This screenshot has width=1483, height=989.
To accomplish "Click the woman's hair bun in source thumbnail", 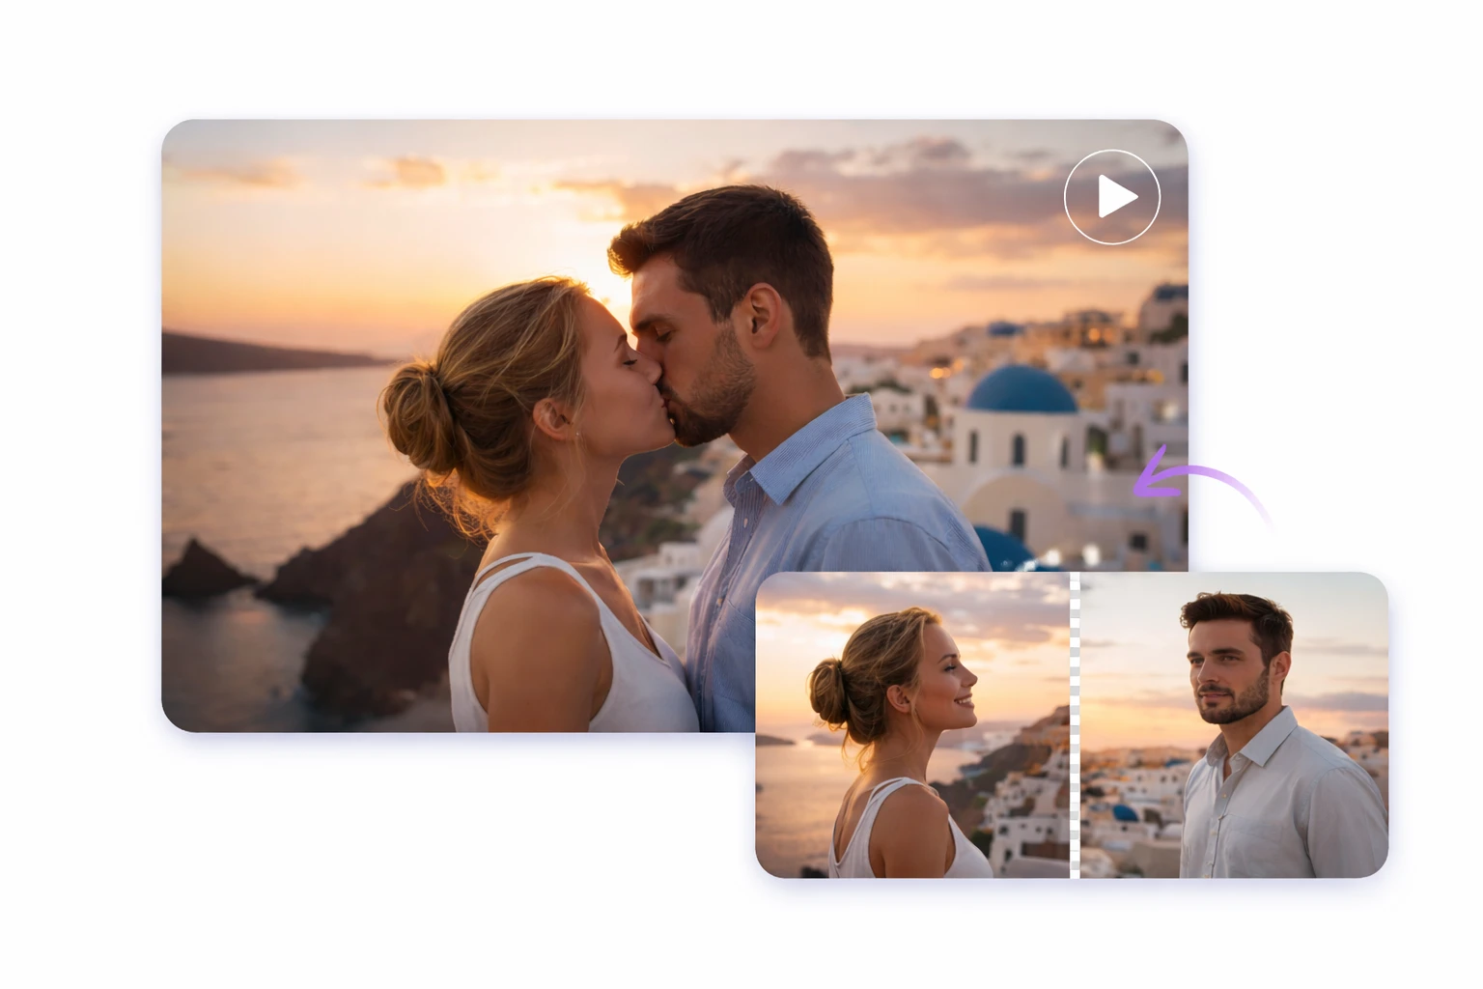I will pos(828,691).
